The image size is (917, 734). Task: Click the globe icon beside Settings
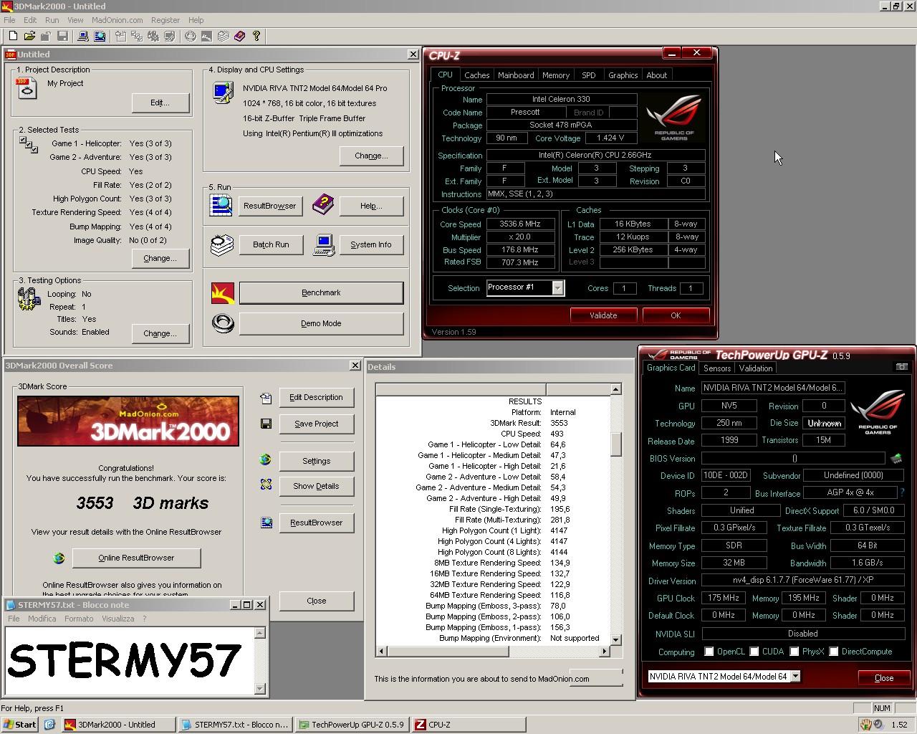266,460
